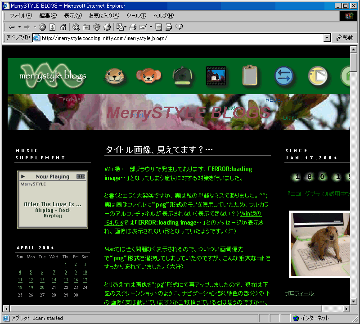Print the page with the printer icon

tap(133, 27)
